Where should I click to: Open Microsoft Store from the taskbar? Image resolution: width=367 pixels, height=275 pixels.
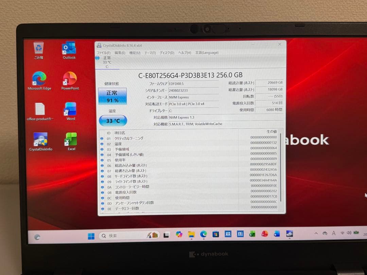tap(215, 234)
